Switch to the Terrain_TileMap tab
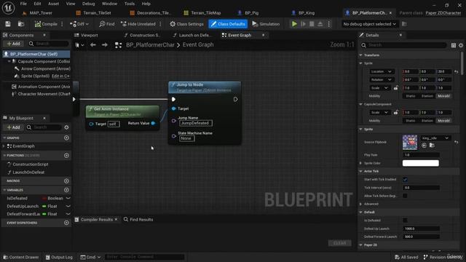Image resolution: width=466 pixels, height=262 pixels. pyautogui.click(x=205, y=13)
